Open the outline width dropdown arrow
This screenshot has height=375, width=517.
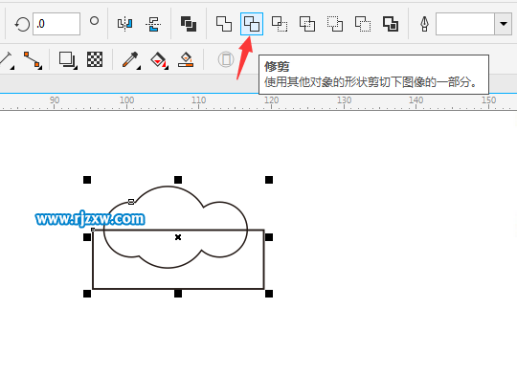point(504,24)
